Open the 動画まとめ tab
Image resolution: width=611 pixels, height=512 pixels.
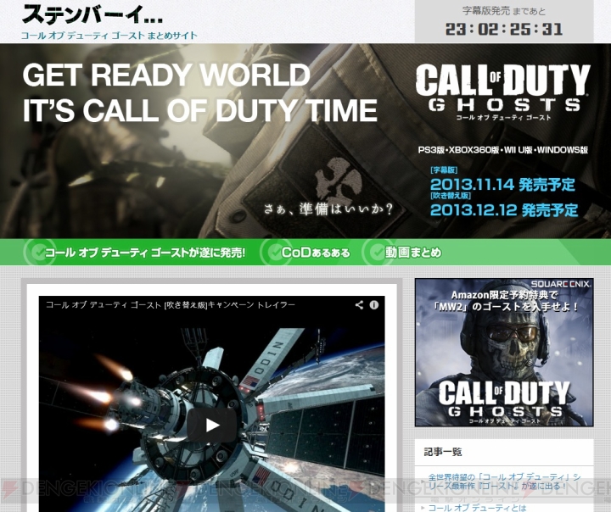point(413,253)
